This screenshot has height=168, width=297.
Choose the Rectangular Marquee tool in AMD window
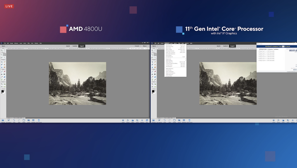click(5, 55)
